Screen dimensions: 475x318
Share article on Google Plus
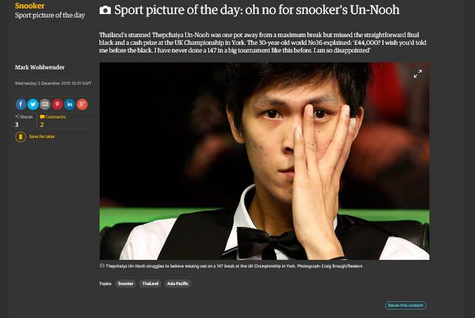[82, 104]
